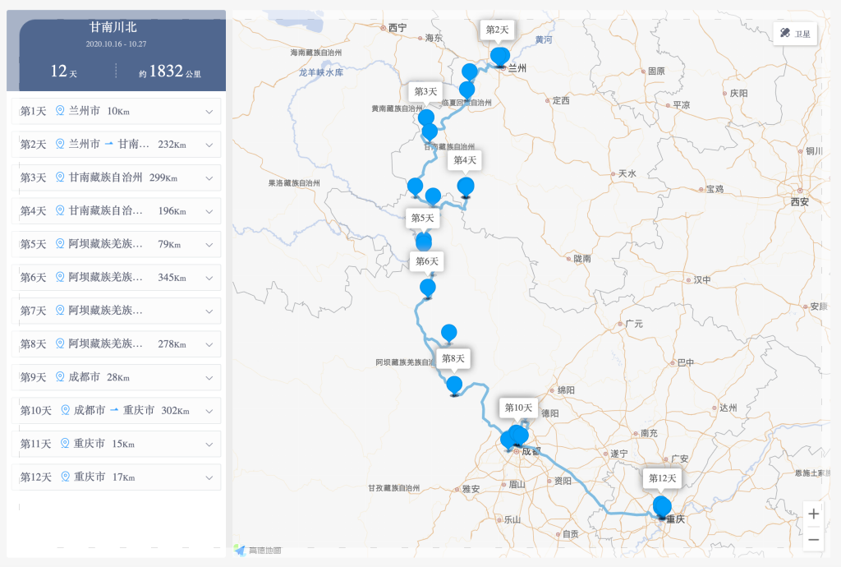The height and width of the screenshot is (567, 841).
Task: Toggle satellite view with 卫星 button
Action: click(x=795, y=34)
